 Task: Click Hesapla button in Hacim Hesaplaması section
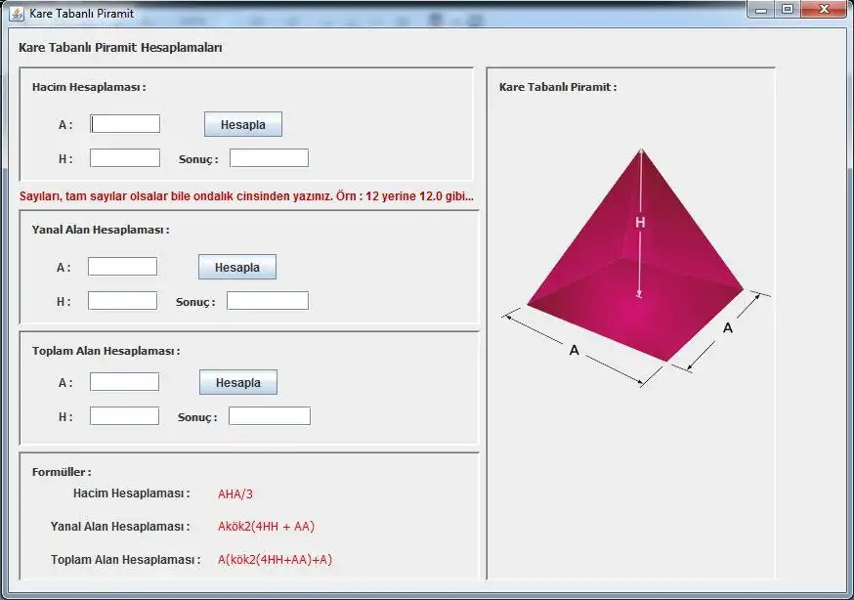pyautogui.click(x=243, y=124)
